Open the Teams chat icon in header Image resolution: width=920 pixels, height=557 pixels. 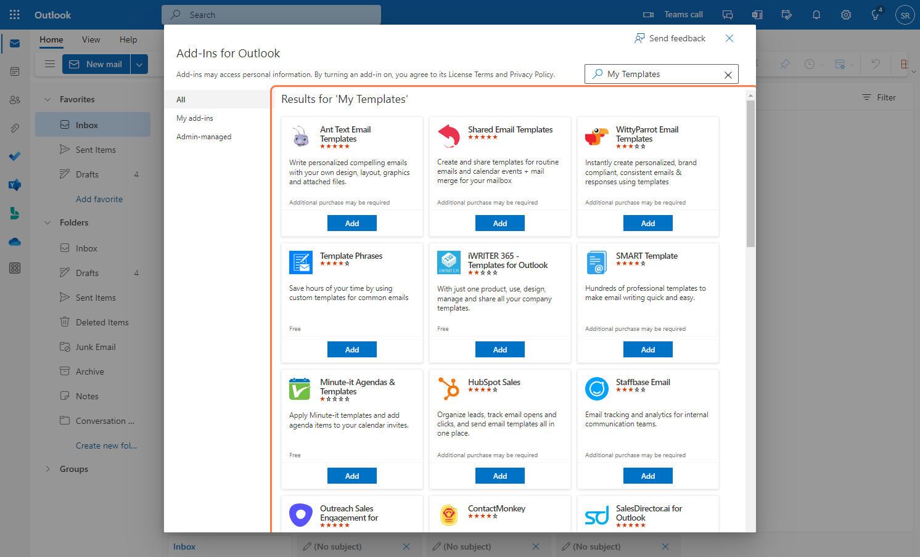(x=728, y=15)
